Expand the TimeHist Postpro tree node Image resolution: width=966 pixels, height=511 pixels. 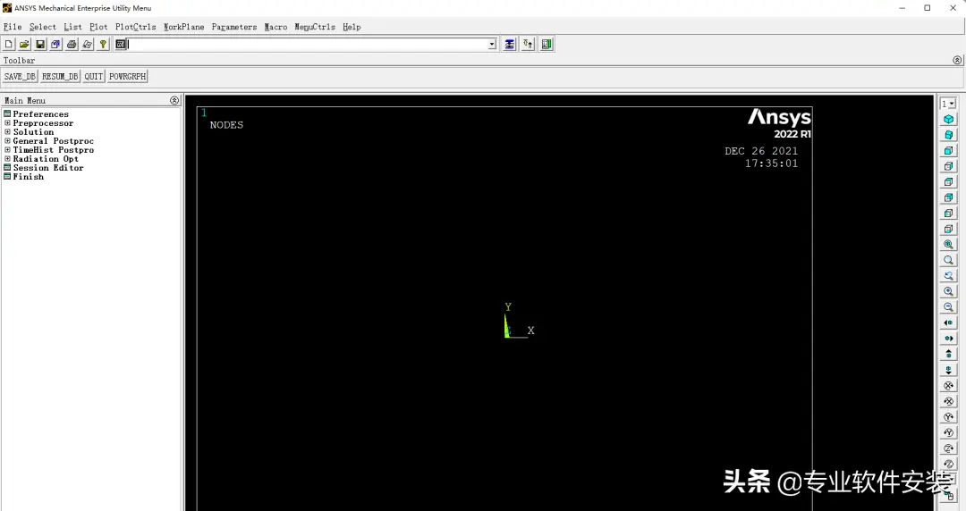click(7, 149)
